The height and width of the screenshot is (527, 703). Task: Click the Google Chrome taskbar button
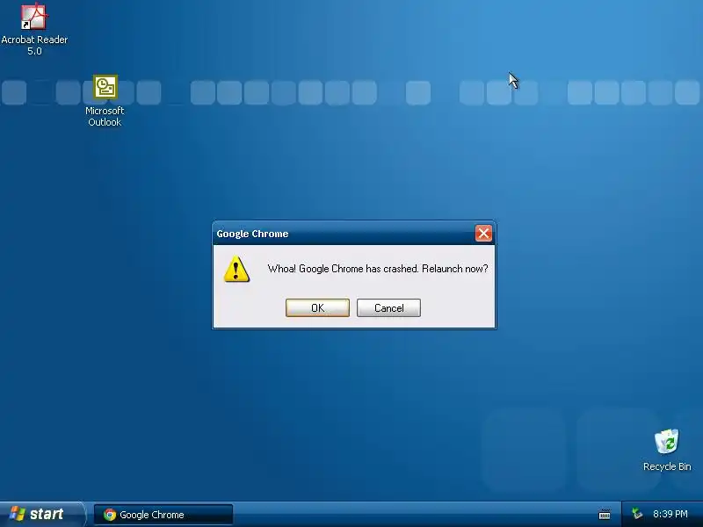pos(163,515)
